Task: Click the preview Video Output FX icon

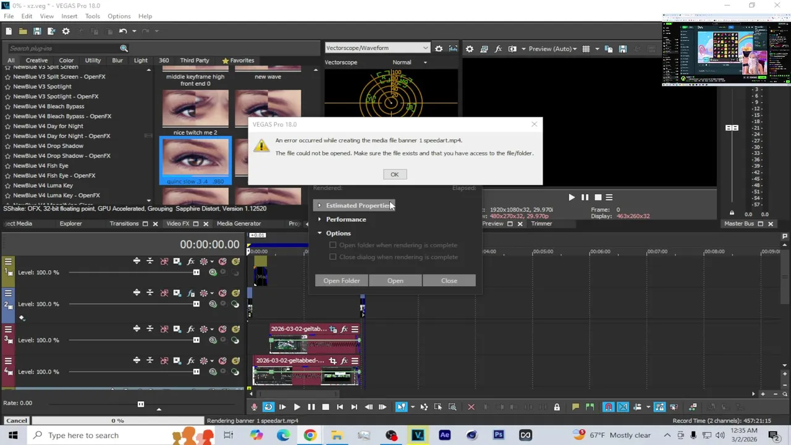Action: click(497, 49)
